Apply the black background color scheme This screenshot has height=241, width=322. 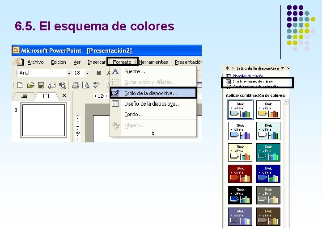(x=240, y=195)
